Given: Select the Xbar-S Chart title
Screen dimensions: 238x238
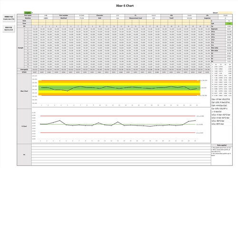Looking at the screenshot, I should point(125,6).
